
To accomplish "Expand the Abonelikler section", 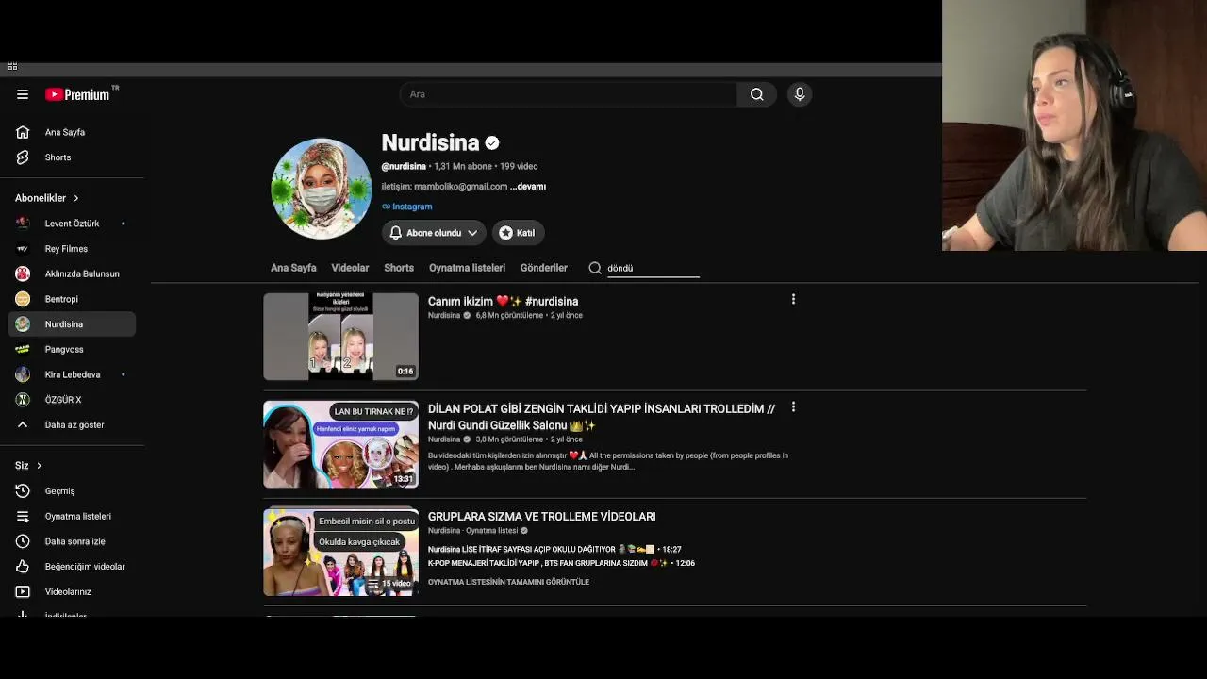I will point(47,198).
